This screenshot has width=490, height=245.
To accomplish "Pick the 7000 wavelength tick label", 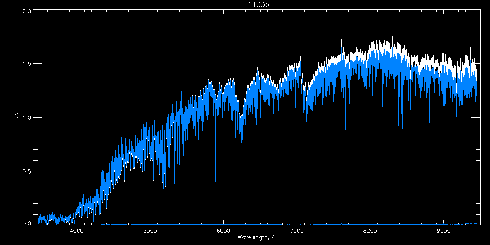I will (297, 231).
